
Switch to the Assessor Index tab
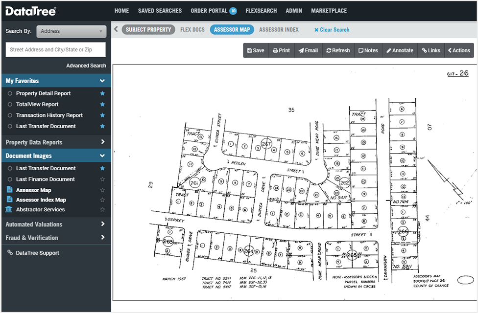click(x=279, y=29)
